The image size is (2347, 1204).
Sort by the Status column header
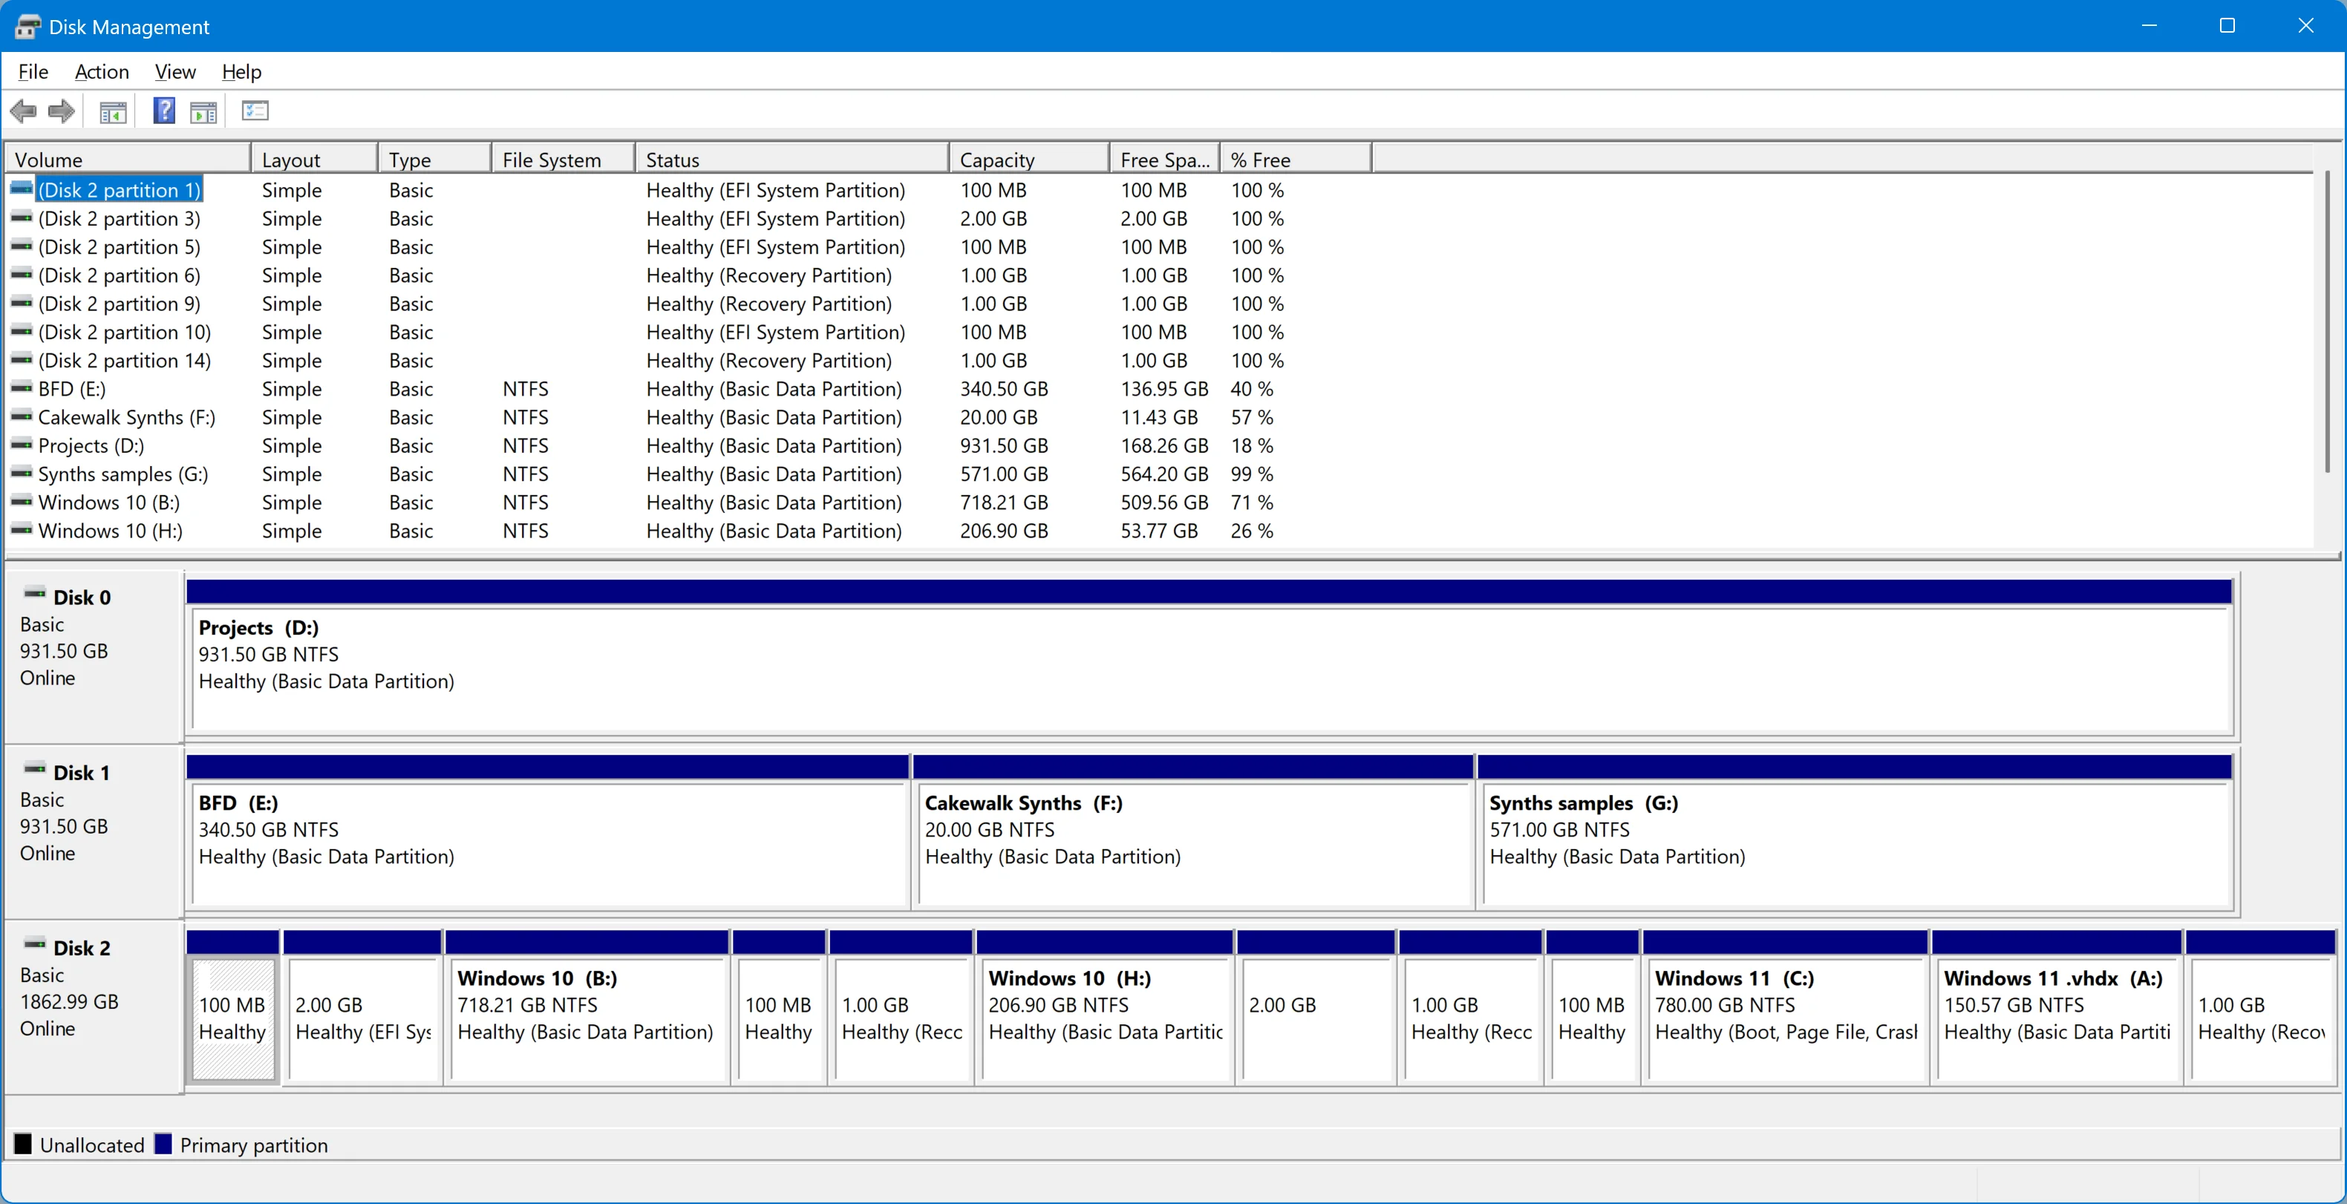(x=791, y=160)
